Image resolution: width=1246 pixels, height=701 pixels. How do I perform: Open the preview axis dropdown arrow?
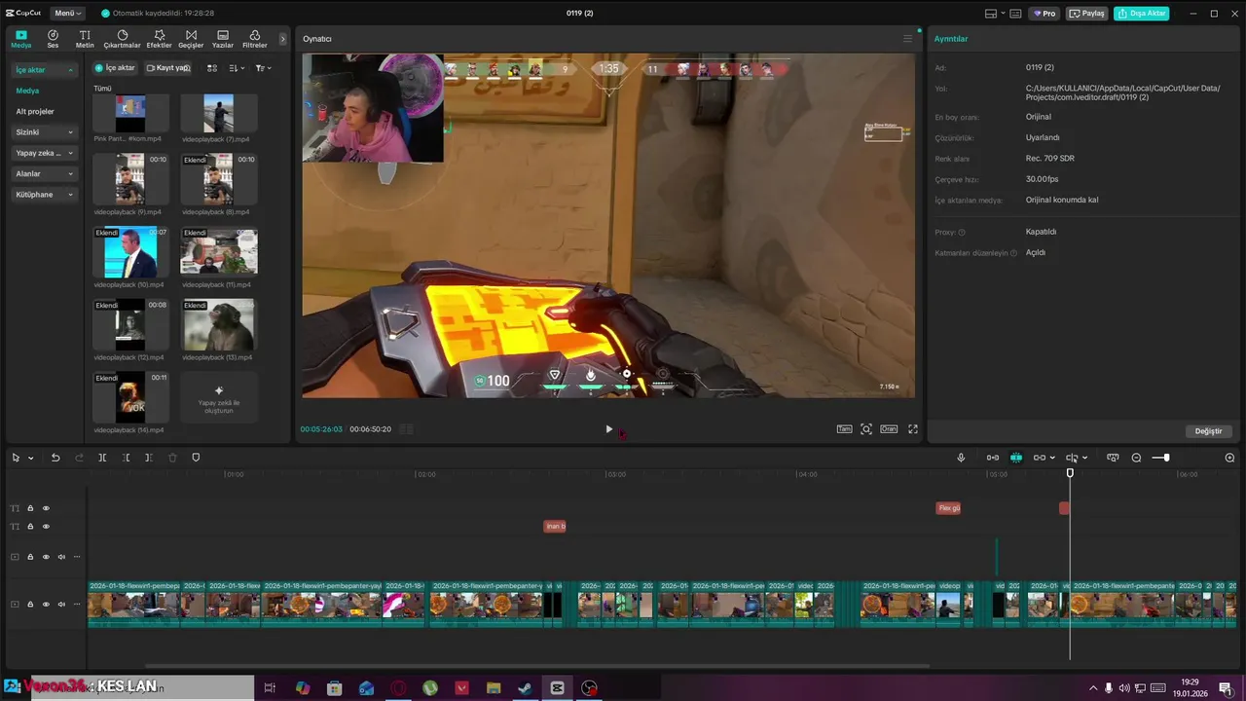[1084, 459]
